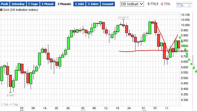Click the red DAX legend color square
The height and width of the screenshot is (111, 197).
pos(1,10)
